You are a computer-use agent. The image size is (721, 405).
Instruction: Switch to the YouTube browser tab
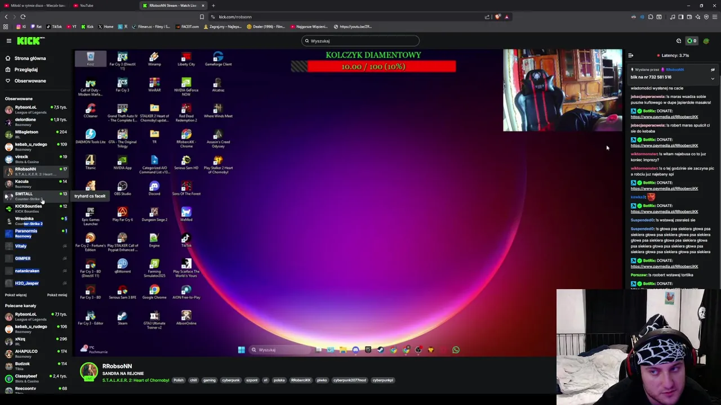(104, 6)
